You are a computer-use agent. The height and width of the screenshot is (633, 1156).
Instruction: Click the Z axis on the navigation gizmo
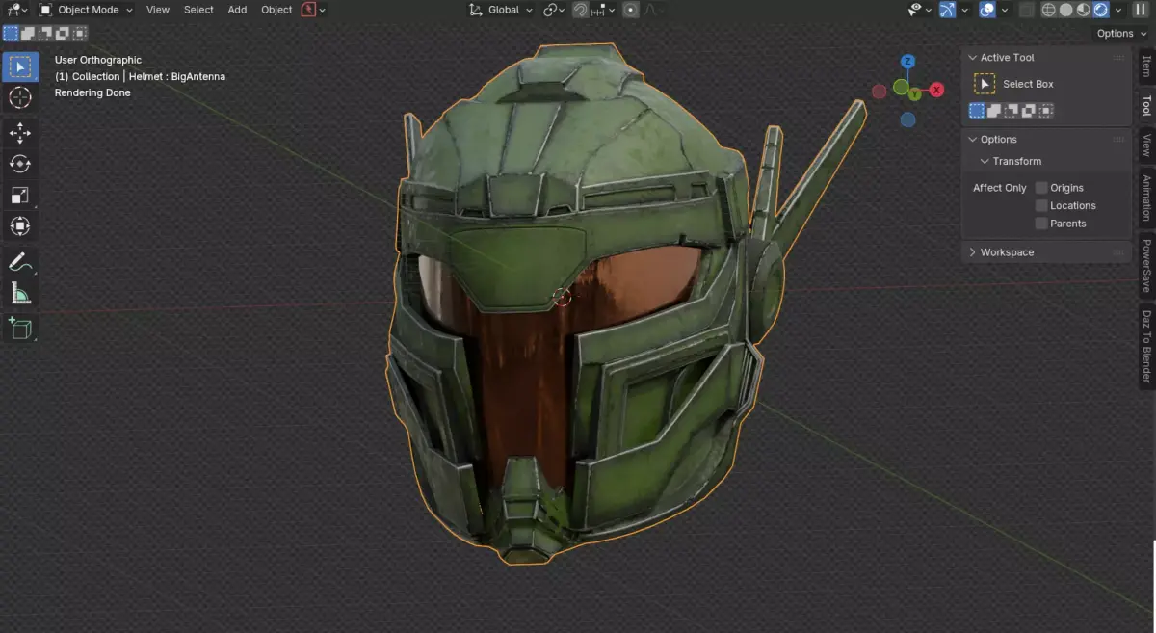click(x=907, y=62)
